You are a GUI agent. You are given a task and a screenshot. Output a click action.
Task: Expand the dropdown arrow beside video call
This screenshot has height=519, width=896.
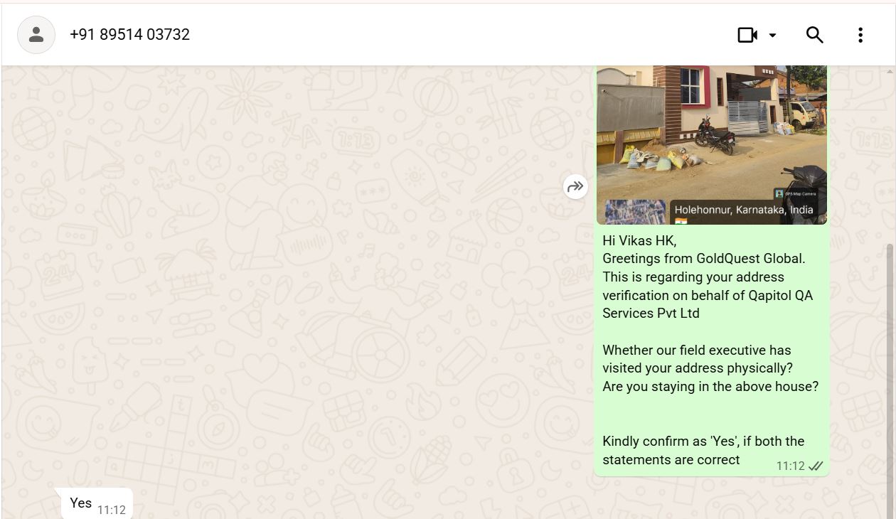click(772, 35)
